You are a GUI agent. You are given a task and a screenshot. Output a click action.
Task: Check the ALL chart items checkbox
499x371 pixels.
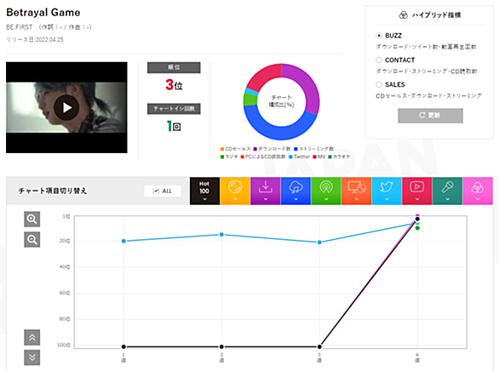coord(156,191)
